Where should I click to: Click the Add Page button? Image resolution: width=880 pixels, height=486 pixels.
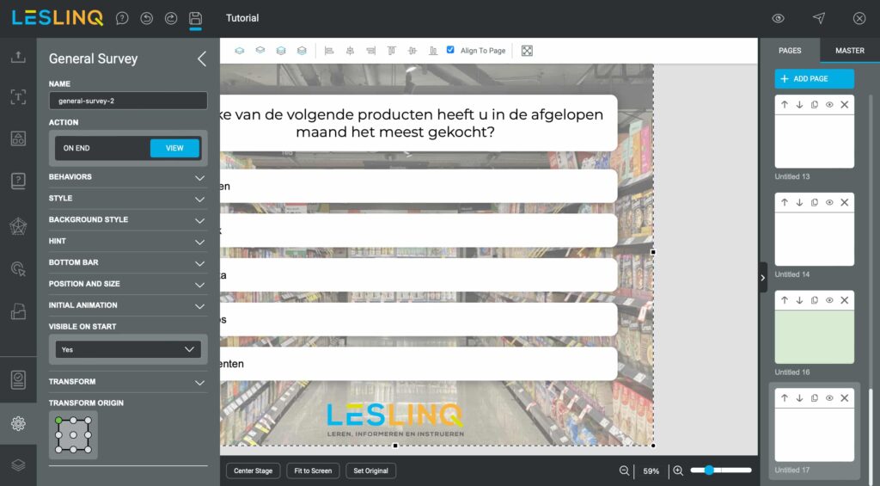pos(814,79)
